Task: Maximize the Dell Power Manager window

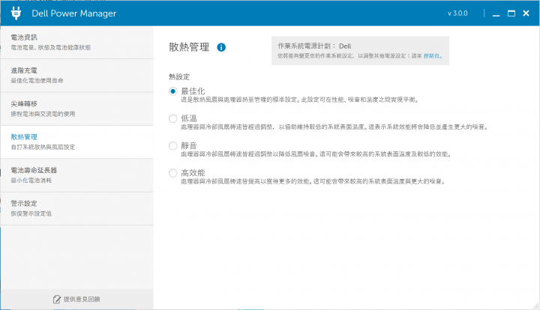Action: pyautogui.click(x=511, y=13)
